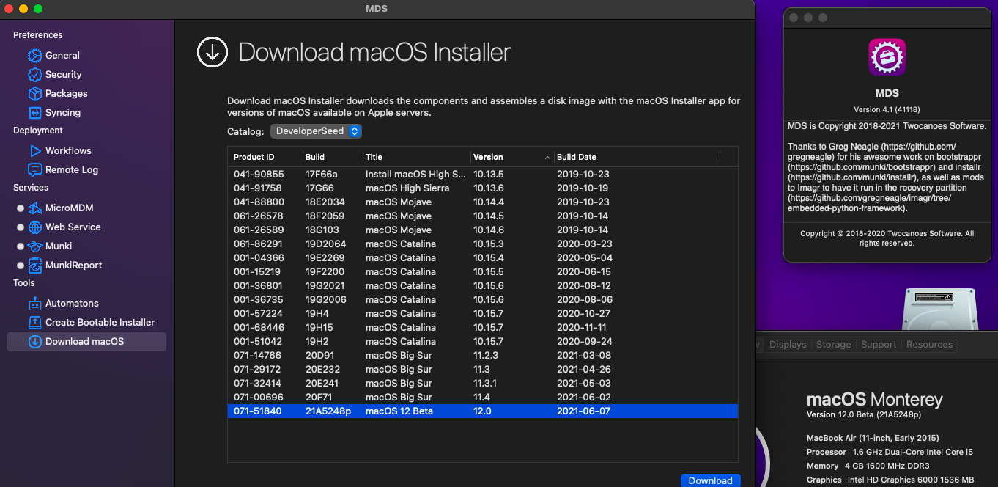998x487 pixels.
Task: Select Big Sur 11.3.1 row 20E241
Action: (x=483, y=383)
